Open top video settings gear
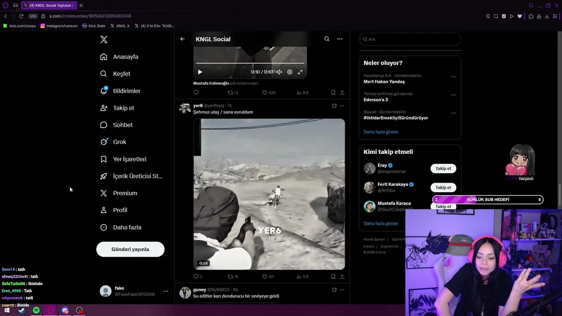Screen dimensions: 562x316 coord(290,72)
